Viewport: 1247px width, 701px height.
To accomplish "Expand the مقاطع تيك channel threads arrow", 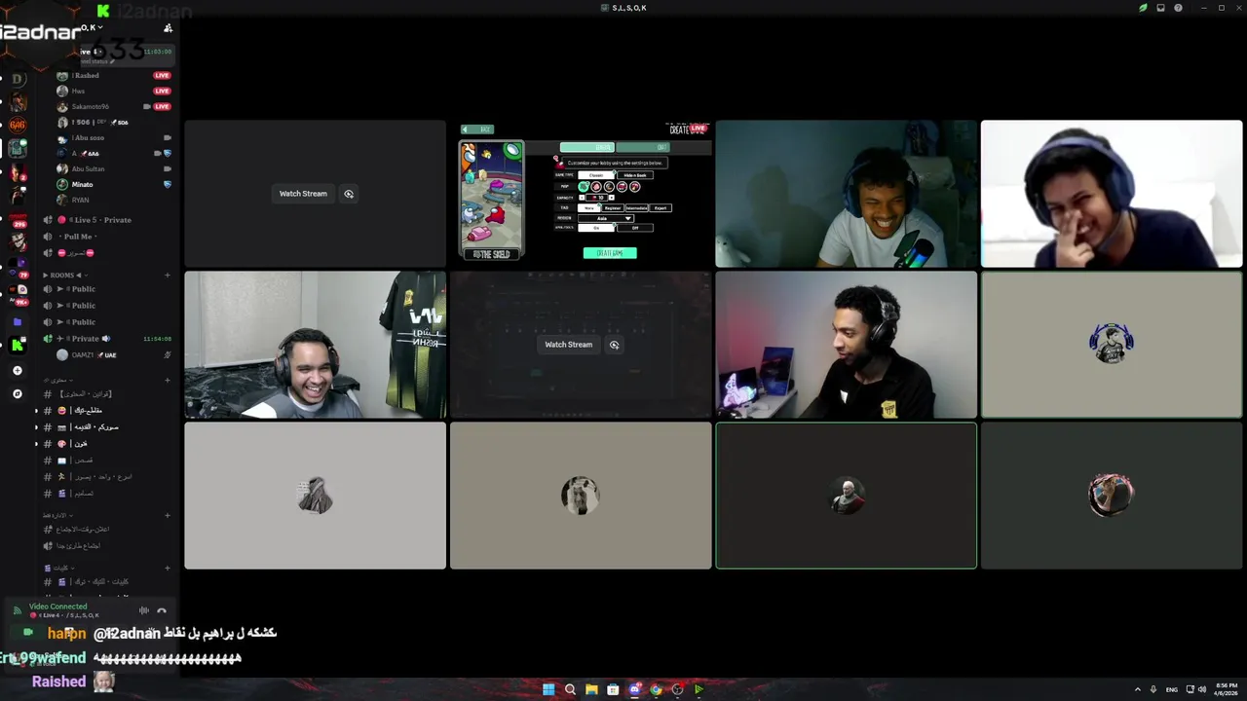I will [37, 411].
